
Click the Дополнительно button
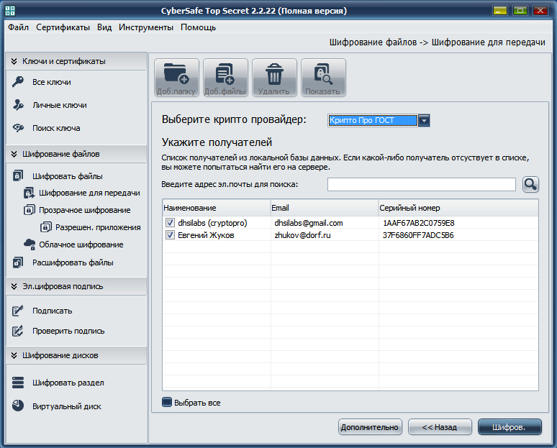point(370,427)
